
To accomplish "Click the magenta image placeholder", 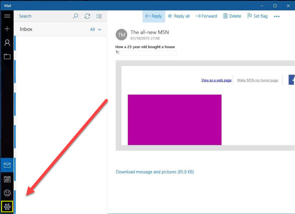I will coord(175,120).
